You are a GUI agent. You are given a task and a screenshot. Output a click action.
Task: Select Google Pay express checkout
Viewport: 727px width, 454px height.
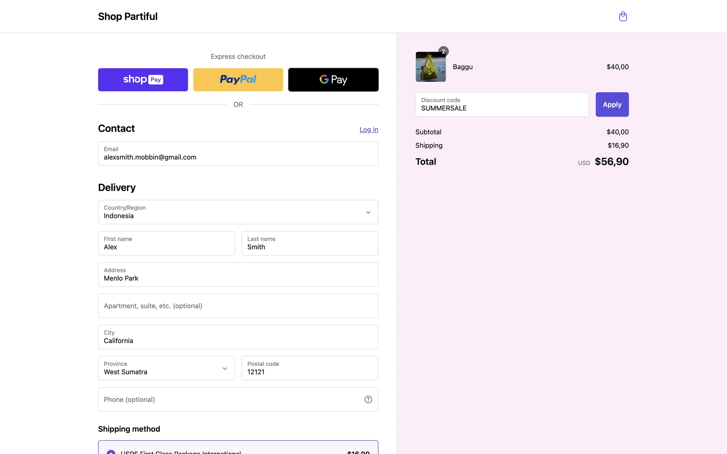[x=333, y=80]
